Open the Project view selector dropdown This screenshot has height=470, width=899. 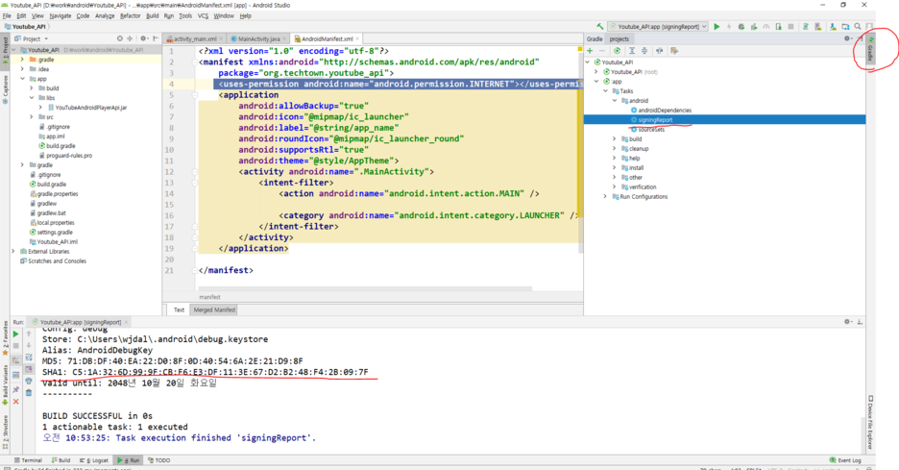[32, 39]
